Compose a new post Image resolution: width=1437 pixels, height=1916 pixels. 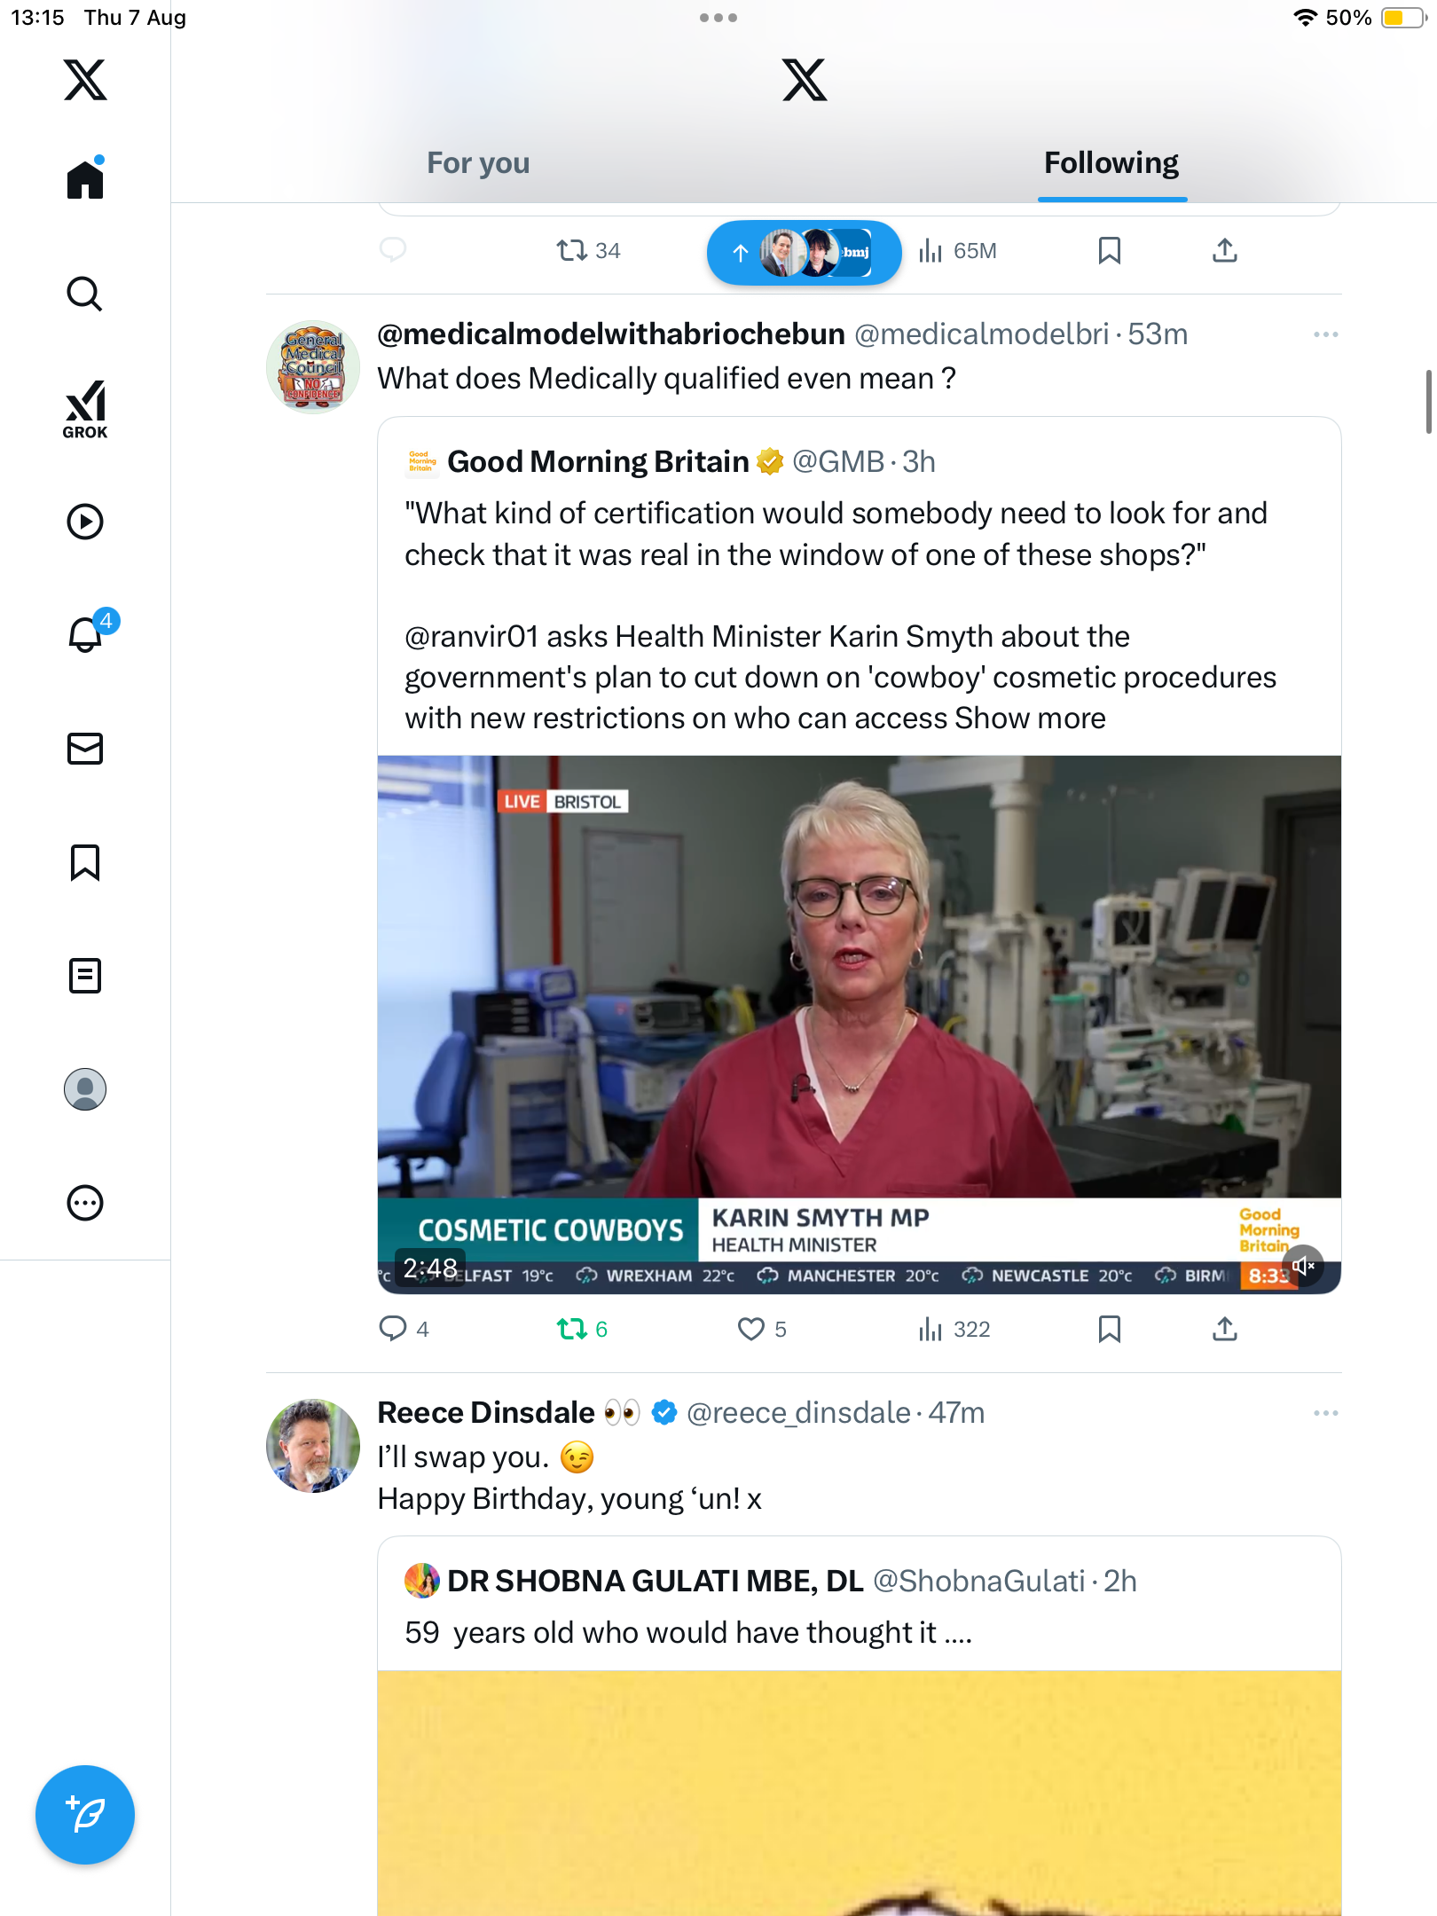click(85, 1815)
